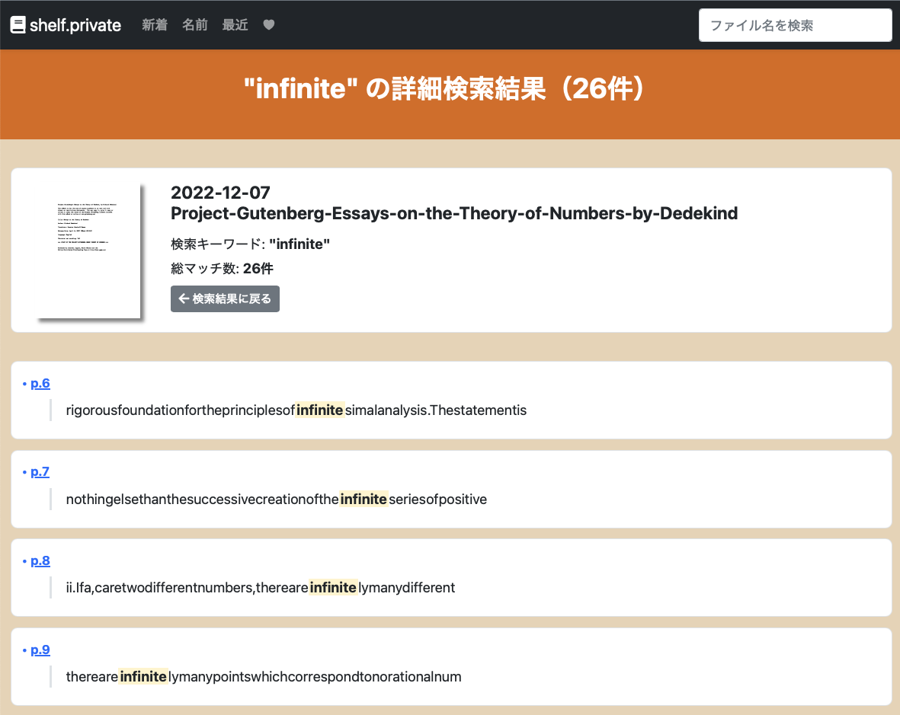Click the 'ii.Ifa,caretwodifferentnumbers' snippet on p.8
The height and width of the screenshot is (715, 900).
pos(261,588)
